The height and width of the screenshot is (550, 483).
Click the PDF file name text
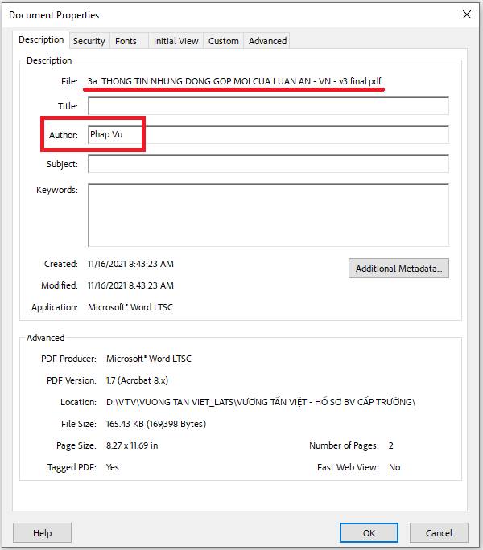click(235, 82)
